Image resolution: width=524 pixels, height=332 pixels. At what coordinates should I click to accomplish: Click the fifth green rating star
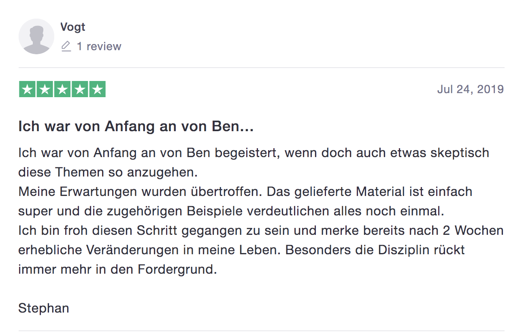click(x=98, y=89)
